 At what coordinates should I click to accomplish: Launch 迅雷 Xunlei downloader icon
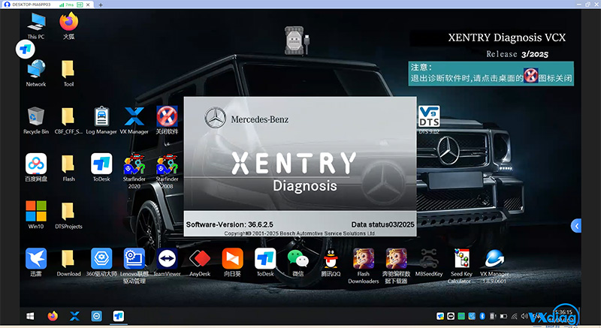(36, 262)
